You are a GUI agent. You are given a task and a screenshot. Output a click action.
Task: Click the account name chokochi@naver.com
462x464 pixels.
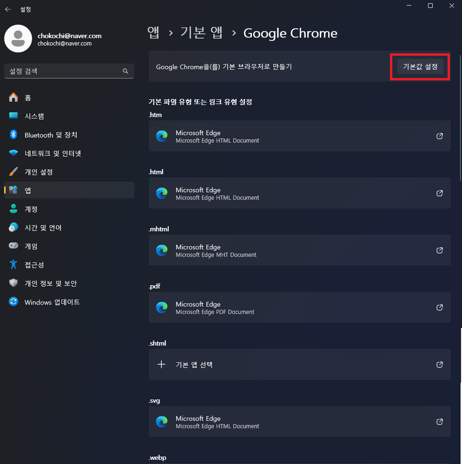pos(69,36)
